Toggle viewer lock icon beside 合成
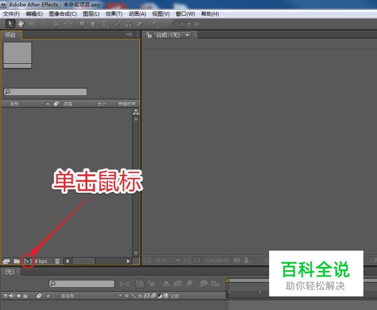Image resolution: width=377 pixels, height=310 pixels. [x=149, y=35]
